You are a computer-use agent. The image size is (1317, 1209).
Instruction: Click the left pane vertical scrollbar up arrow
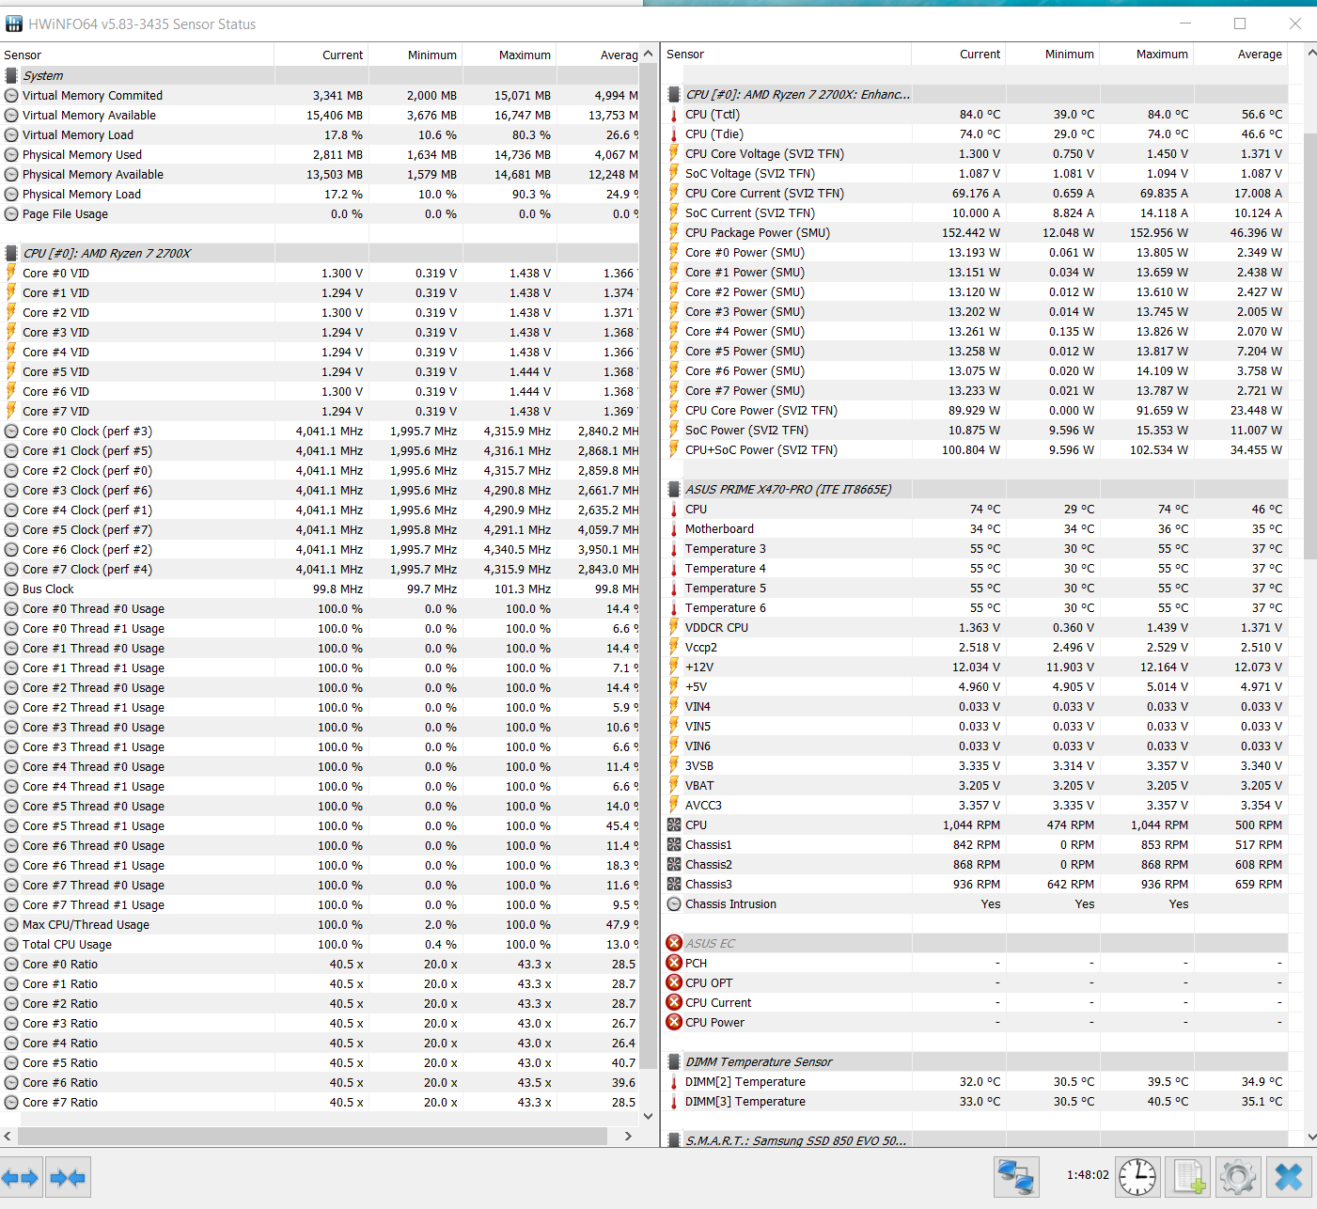pos(648,52)
